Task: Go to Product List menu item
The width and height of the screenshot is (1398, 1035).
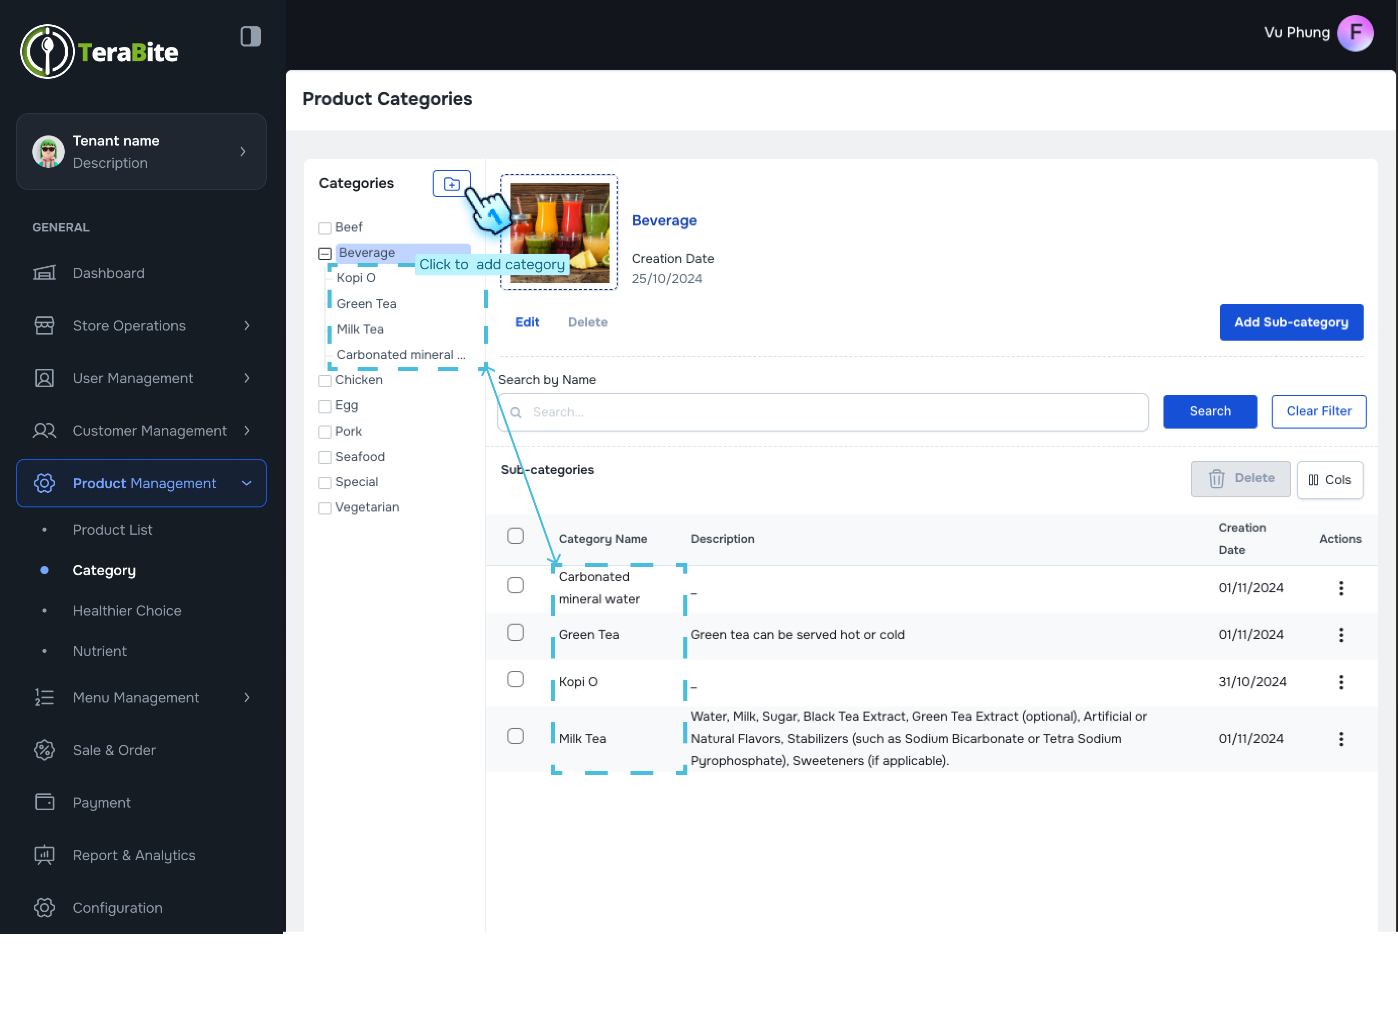Action: 112,530
